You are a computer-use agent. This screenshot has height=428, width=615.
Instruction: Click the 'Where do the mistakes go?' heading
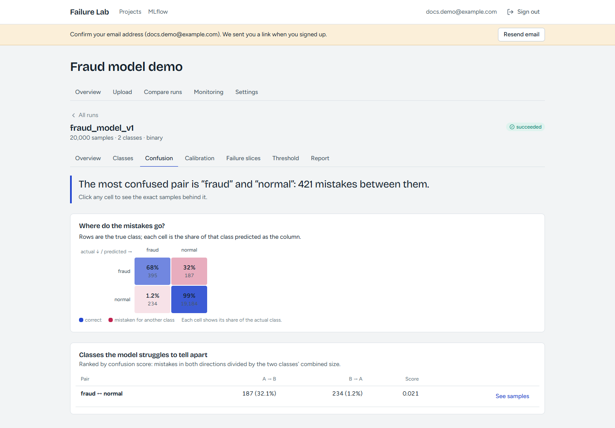coord(122,226)
